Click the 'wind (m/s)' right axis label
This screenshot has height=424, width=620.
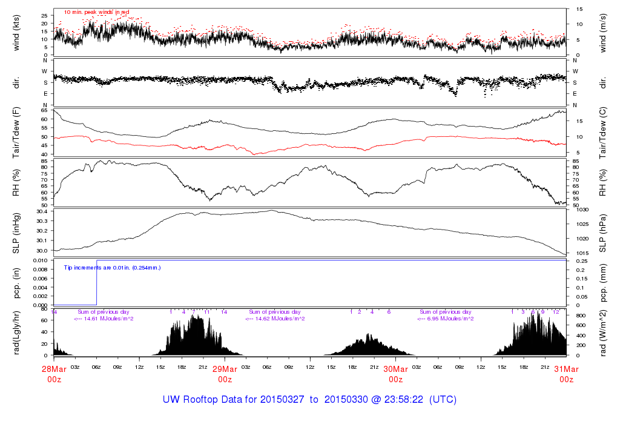pyautogui.click(x=603, y=33)
